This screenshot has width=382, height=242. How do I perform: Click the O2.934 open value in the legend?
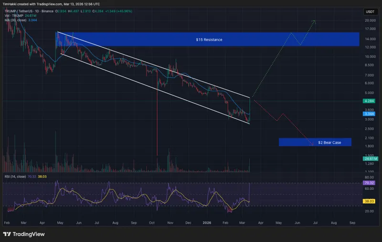point(61,11)
